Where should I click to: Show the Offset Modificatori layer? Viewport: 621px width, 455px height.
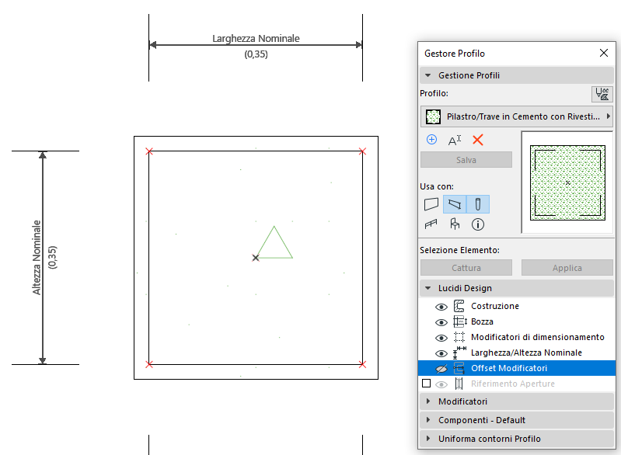[x=441, y=369]
